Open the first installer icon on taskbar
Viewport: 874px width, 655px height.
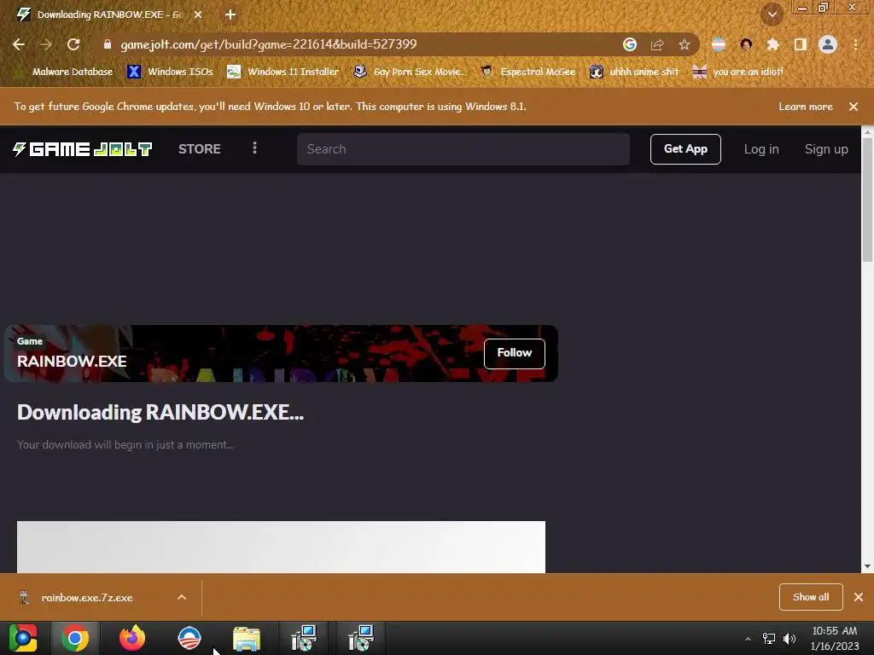click(x=304, y=638)
